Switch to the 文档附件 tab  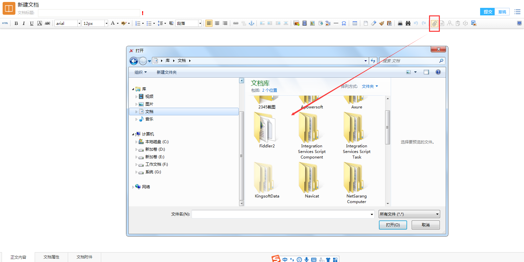(x=84, y=257)
